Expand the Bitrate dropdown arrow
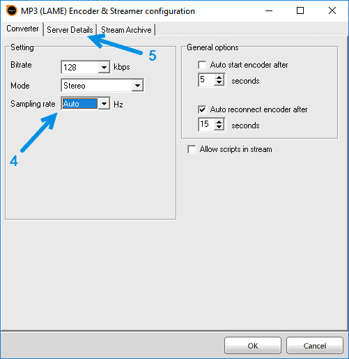The height and width of the screenshot is (359, 349). coord(104,68)
